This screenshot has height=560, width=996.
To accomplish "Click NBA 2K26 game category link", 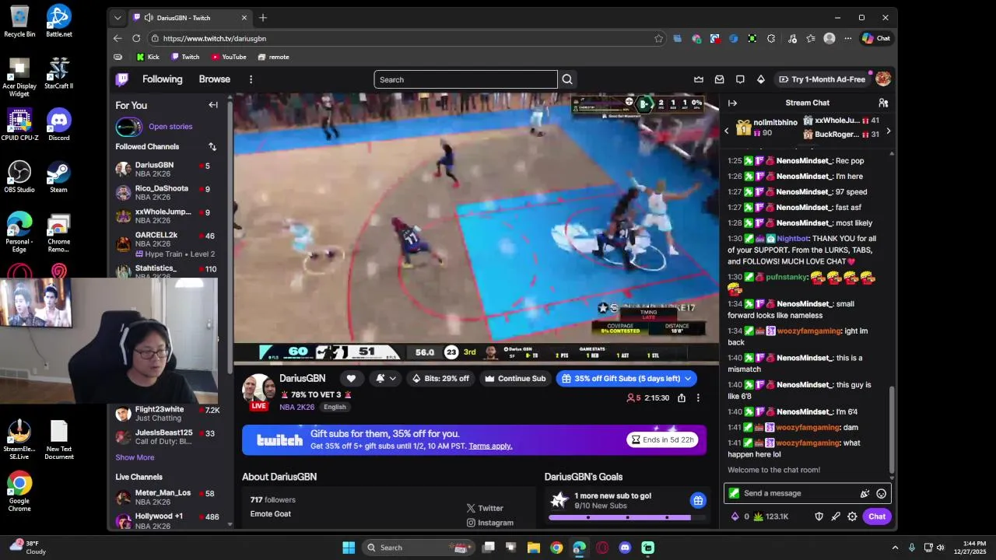I will pos(297,407).
